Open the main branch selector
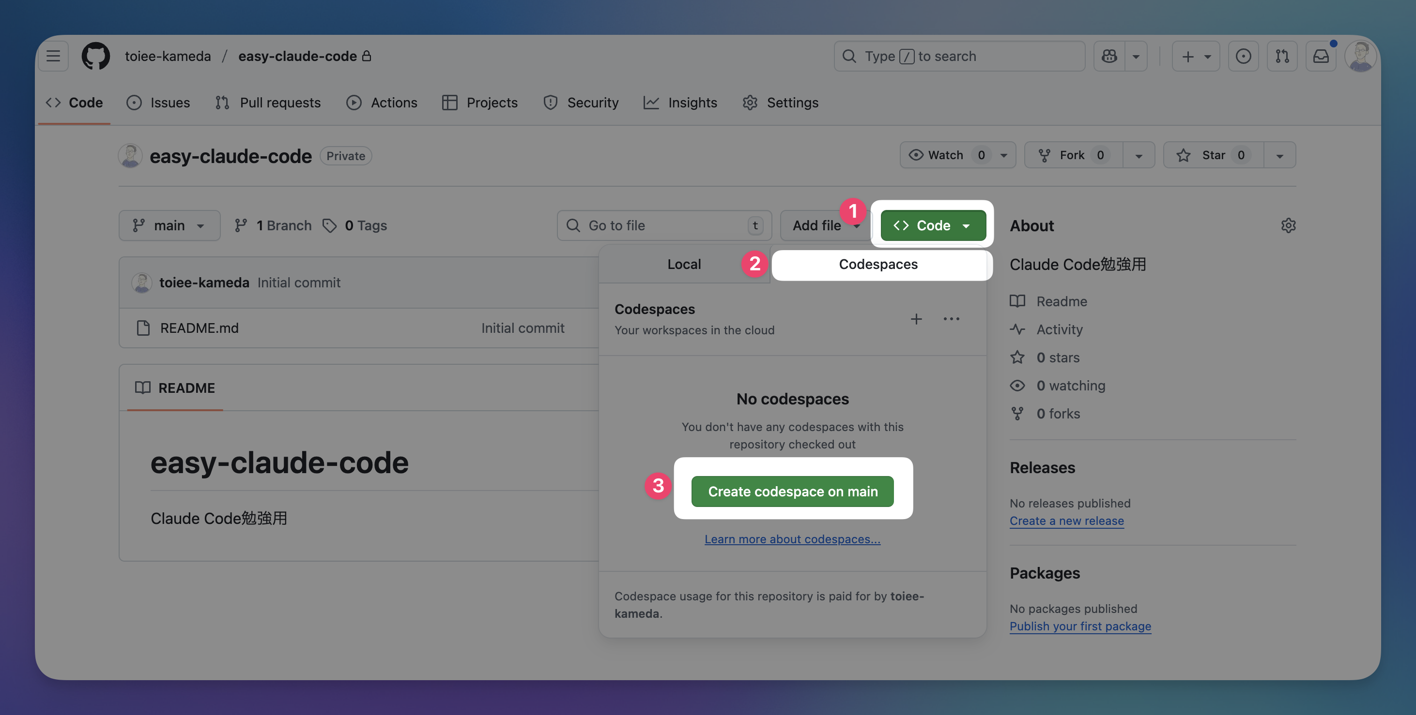Viewport: 1416px width, 715px height. point(169,225)
